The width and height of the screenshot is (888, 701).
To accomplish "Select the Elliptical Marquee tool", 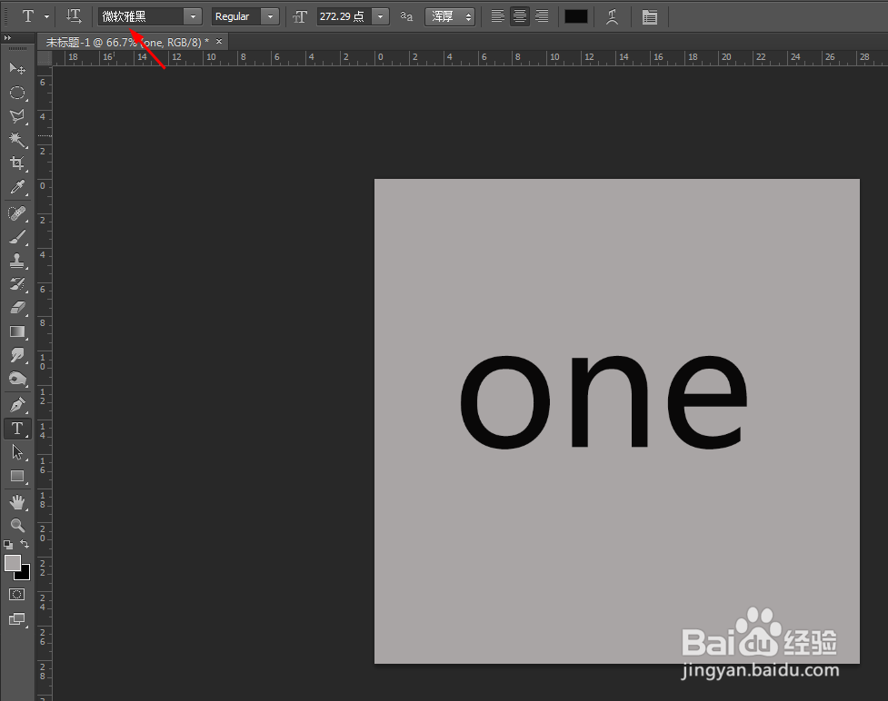I will 17,93.
